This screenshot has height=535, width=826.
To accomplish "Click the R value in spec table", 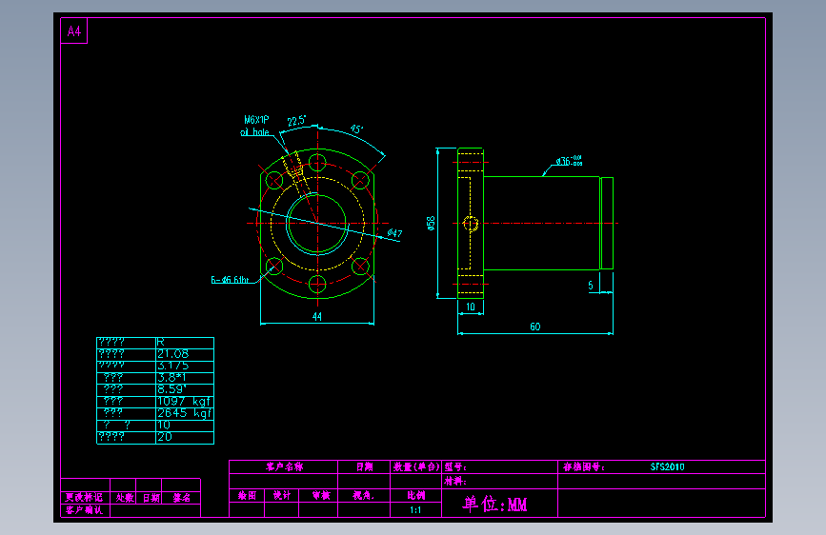I will (x=161, y=343).
